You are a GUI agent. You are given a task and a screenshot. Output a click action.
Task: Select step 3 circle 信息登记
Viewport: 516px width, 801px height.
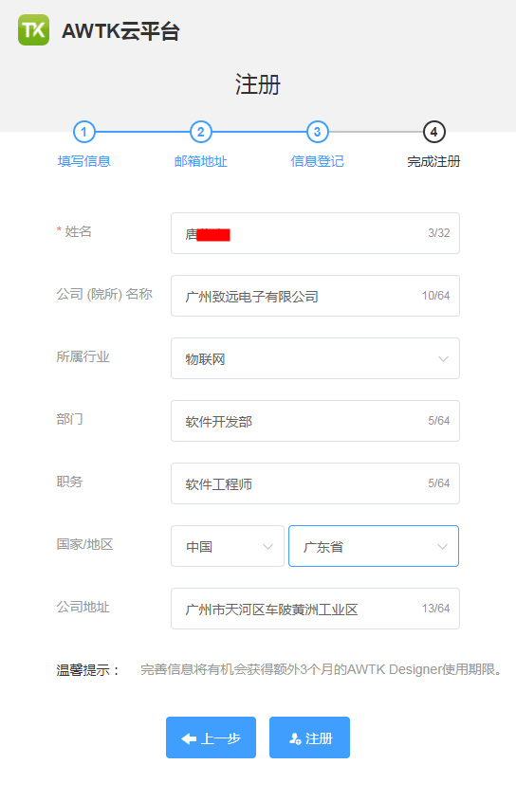coord(317,133)
